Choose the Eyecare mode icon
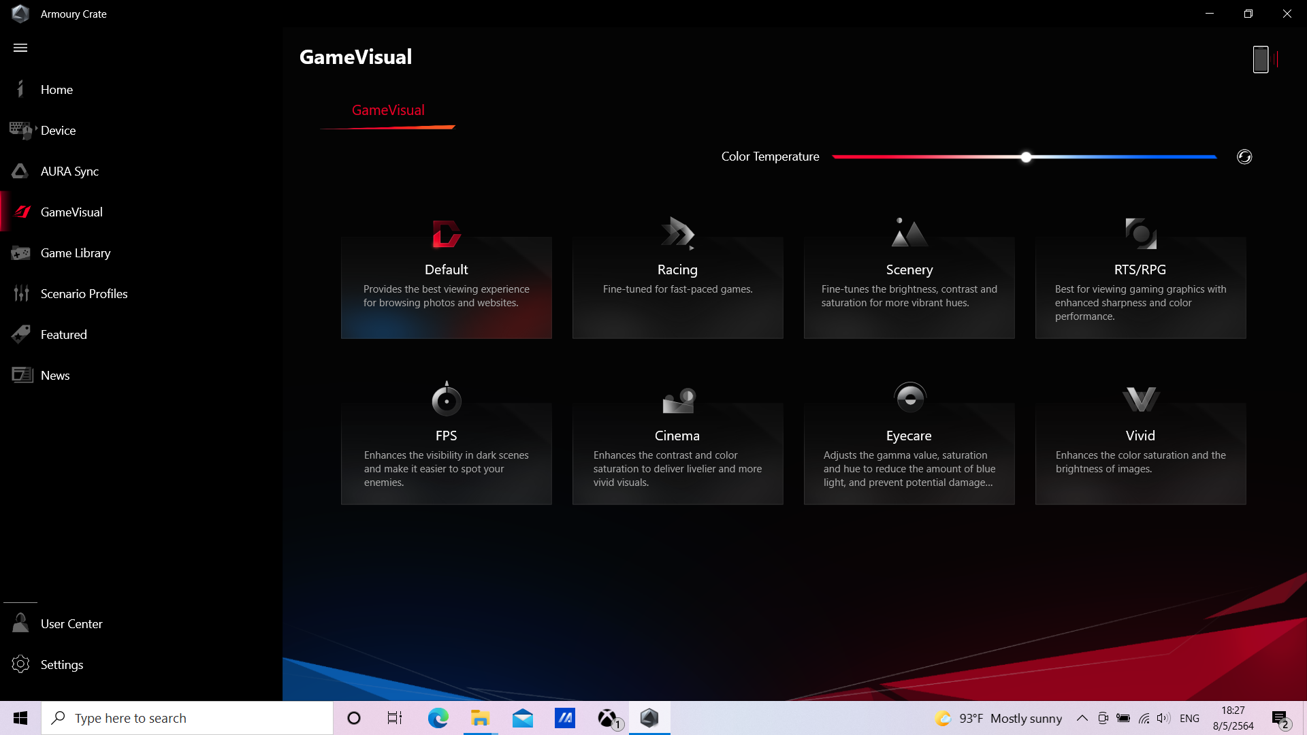The width and height of the screenshot is (1307, 735). click(x=910, y=398)
